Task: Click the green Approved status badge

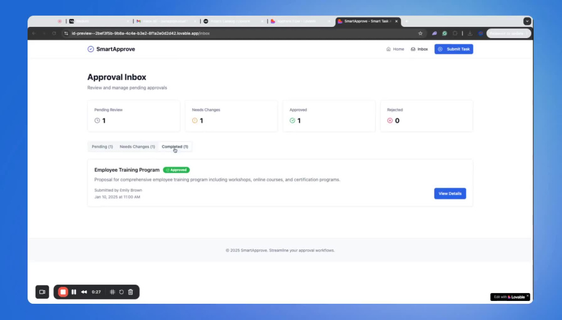Action: [x=176, y=170]
